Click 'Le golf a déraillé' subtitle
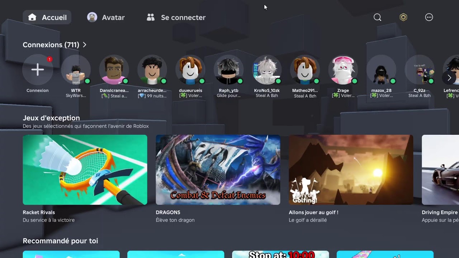The height and width of the screenshot is (258, 459). [x=308, y=220]
